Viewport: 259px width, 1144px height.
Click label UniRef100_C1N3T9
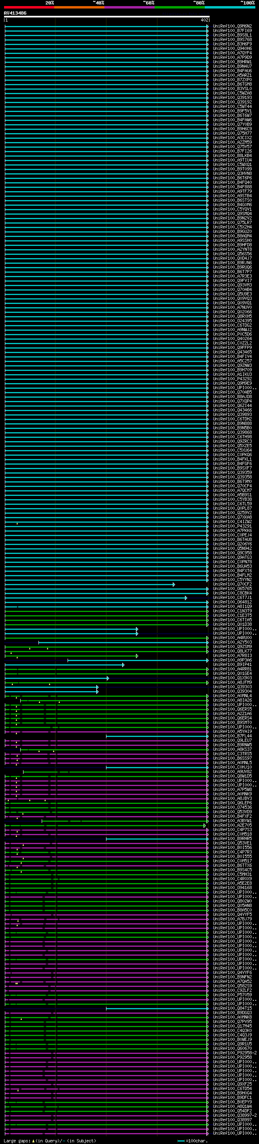[232, 611]
